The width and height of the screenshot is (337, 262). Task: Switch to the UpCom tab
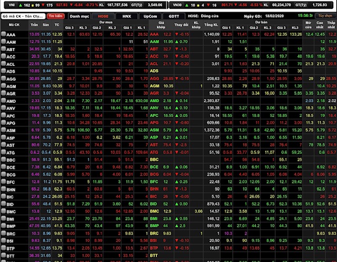tap(150, 16)
